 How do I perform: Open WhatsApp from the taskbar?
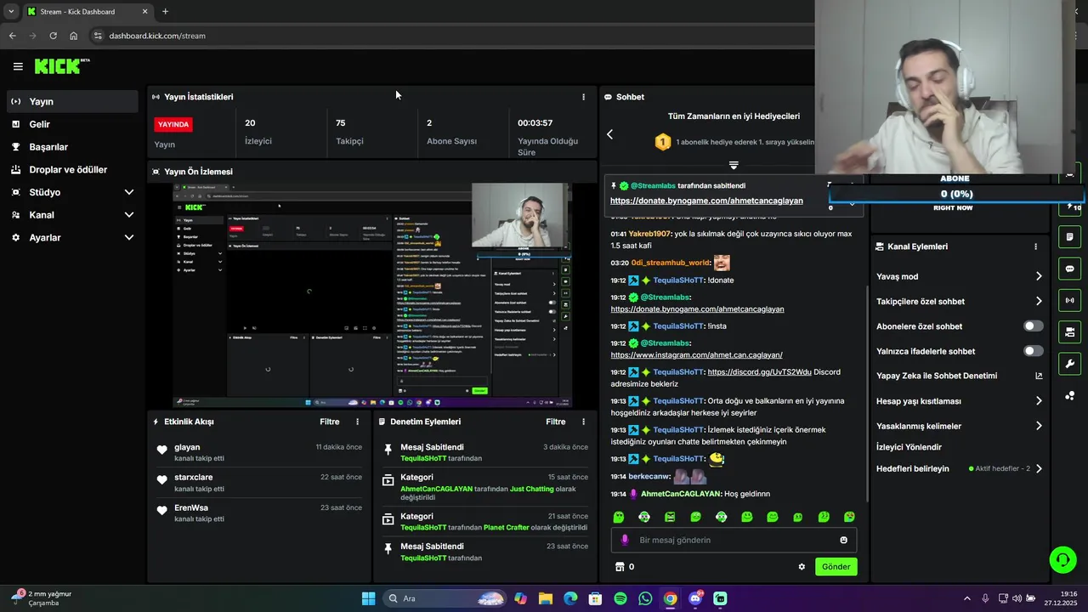tap(645, 598)
